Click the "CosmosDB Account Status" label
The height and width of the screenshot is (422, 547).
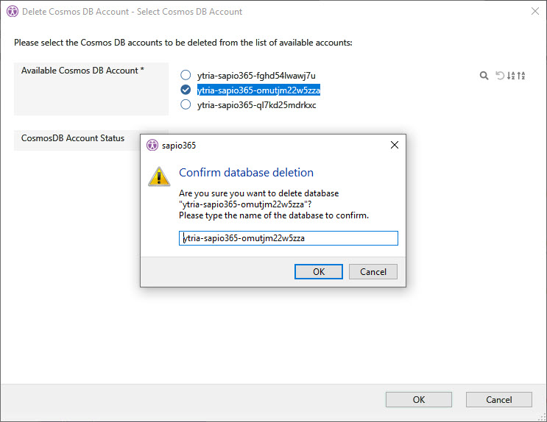(73, 138)
